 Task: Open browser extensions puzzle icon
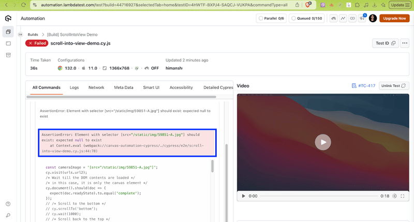357,5
